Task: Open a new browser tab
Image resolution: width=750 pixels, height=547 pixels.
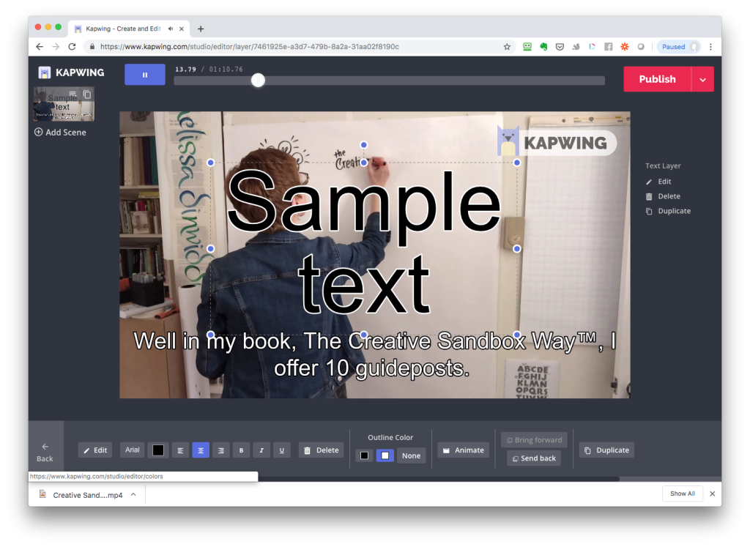Action: [x=201, y=29]
